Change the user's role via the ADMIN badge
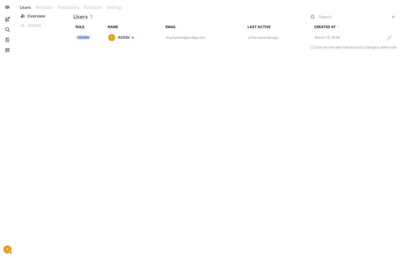 [x=83, y=37]
